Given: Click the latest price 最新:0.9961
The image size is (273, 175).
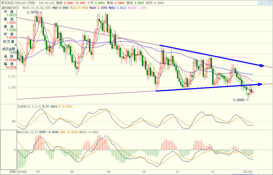Looking at the screenshot, I should point(65,3).
